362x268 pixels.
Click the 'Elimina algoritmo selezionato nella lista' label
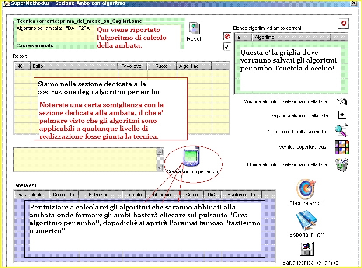(x=287, y=164)
